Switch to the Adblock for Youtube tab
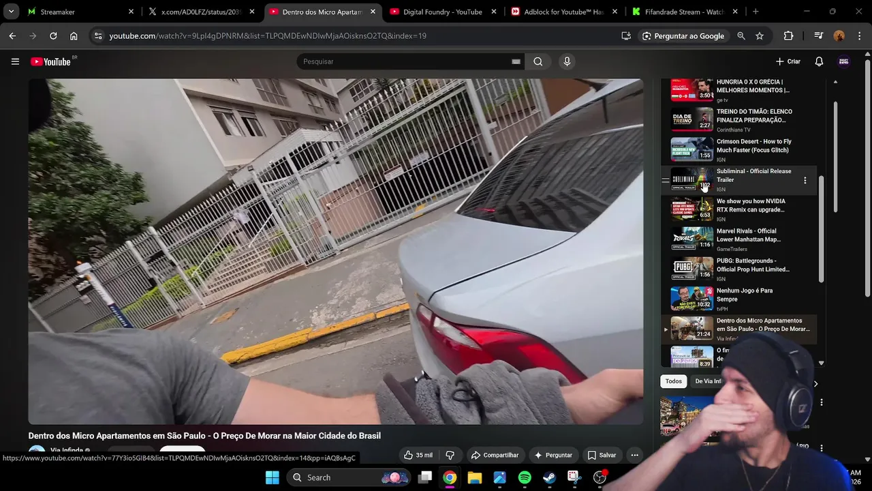Screen dimensions: 872x491 click(564, 12)
